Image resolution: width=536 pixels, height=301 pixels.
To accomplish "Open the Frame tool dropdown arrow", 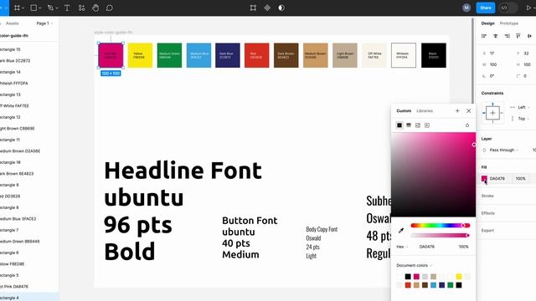I will coord(23,8).
